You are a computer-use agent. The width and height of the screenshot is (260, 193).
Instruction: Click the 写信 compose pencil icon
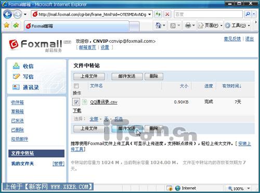(x=16, y=76)
